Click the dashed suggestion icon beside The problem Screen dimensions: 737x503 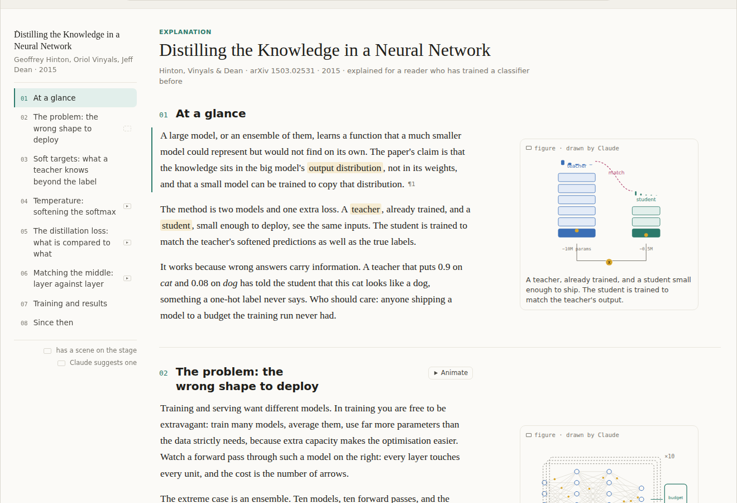coord(127,129)
